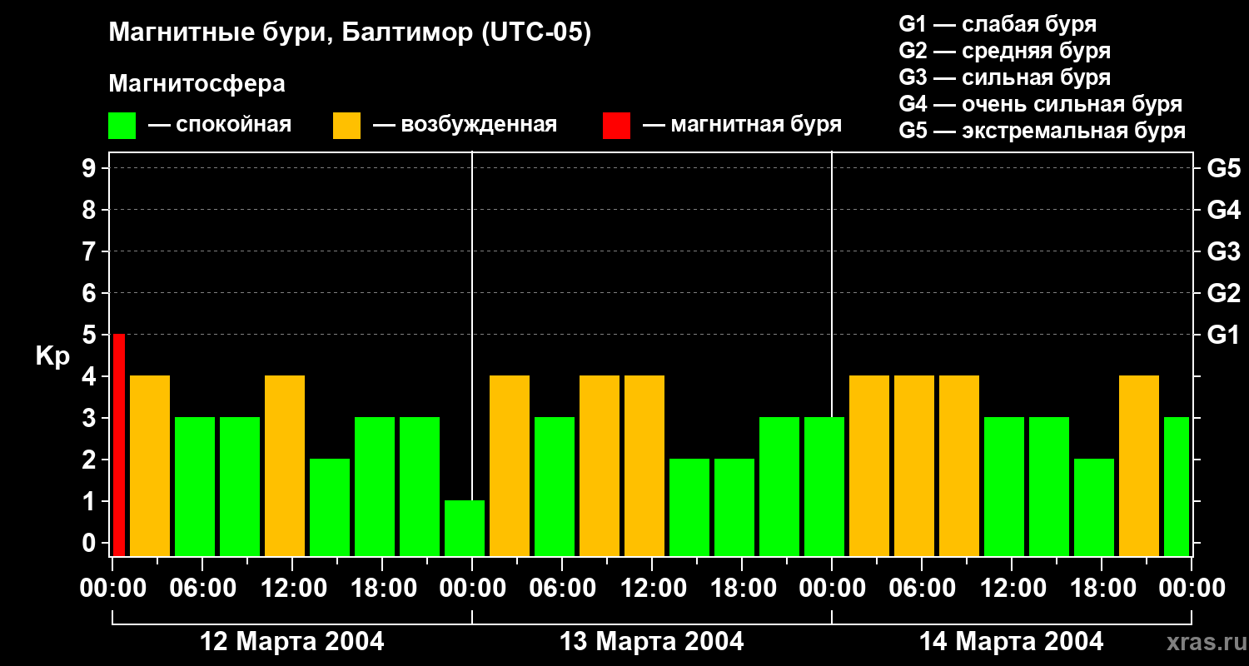1249x666 pixels.
Task: Click the Kp 2 green bar on 14 March
Action: [x=1093, y=507]
